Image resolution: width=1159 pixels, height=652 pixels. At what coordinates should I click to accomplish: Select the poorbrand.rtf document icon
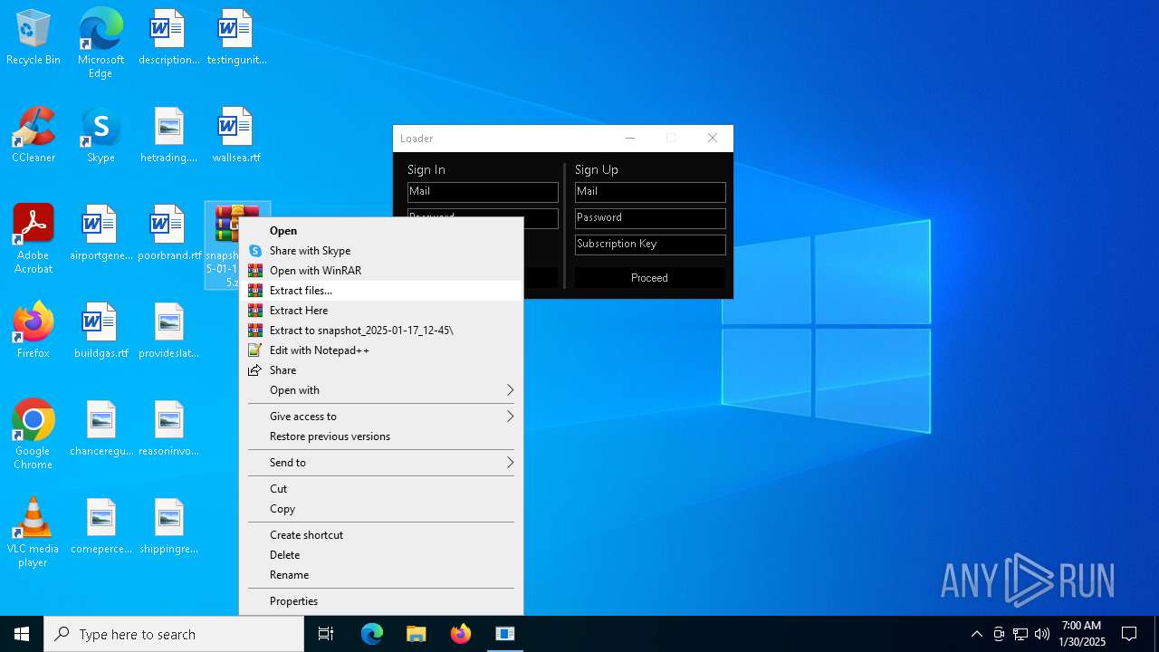(169, 234)
